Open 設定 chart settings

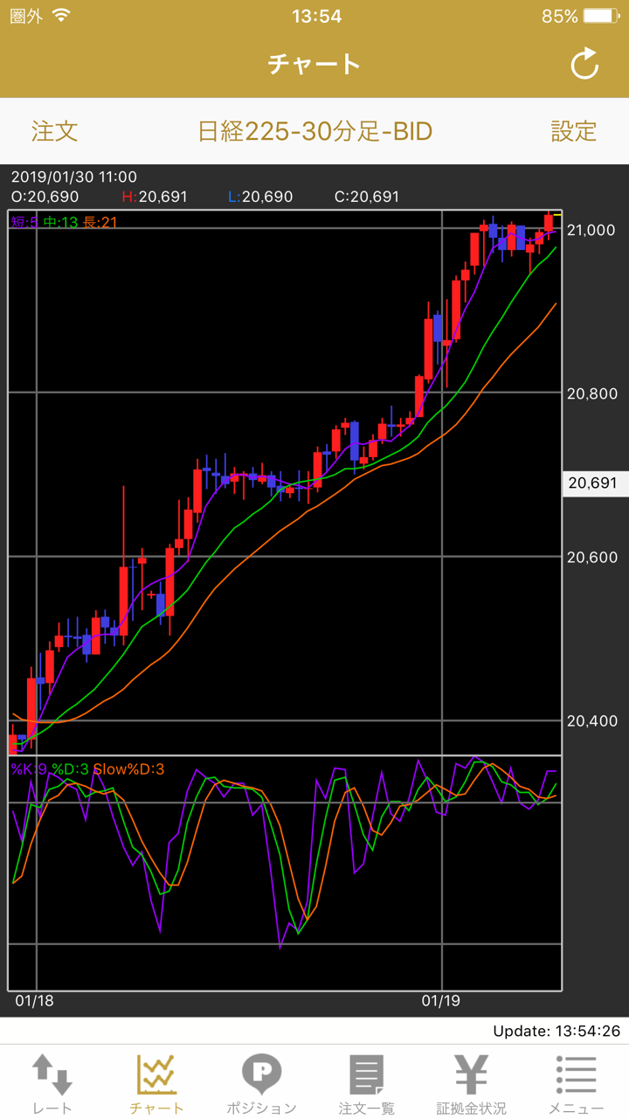point(573,131)
